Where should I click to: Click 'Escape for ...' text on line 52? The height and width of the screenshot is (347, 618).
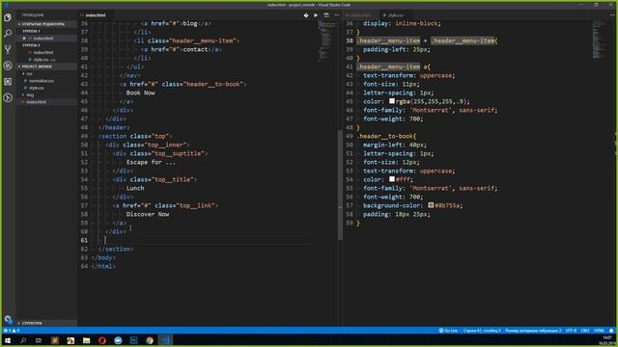[x=151, y=162]
